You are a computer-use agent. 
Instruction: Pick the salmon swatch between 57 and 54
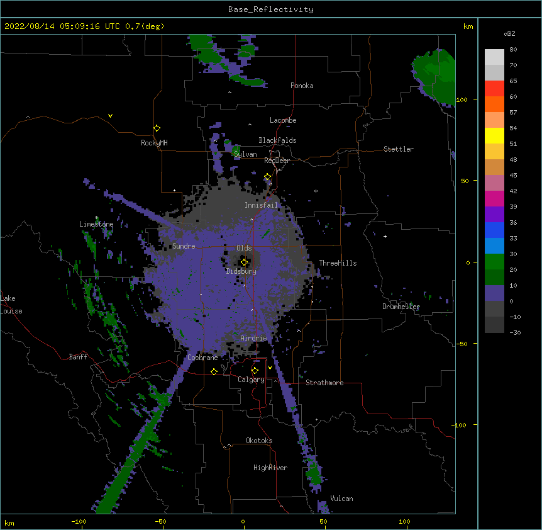pyautogui.click(x=494, y=120)
